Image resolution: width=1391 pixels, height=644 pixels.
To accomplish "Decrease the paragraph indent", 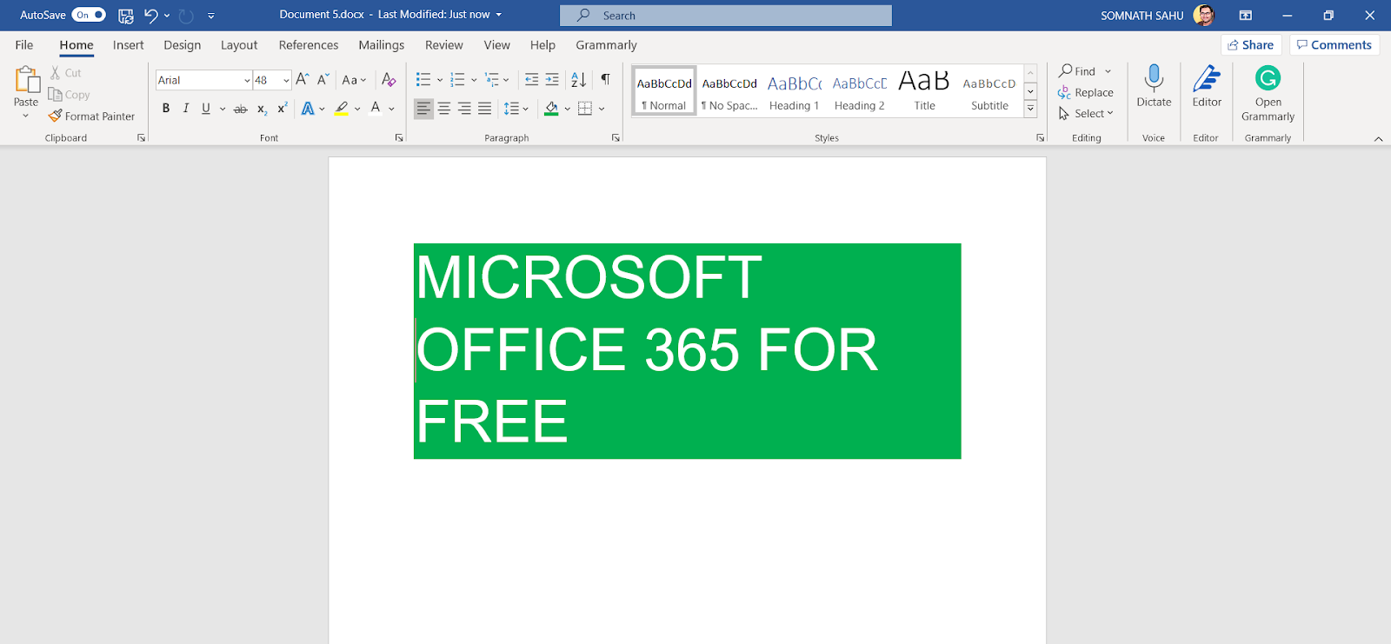I will click(531, 80).
